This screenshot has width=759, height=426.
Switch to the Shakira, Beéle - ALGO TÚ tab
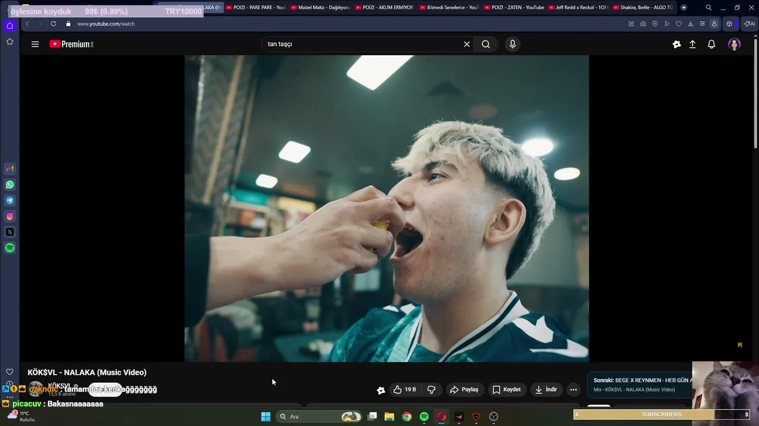[x=643, y=7]
